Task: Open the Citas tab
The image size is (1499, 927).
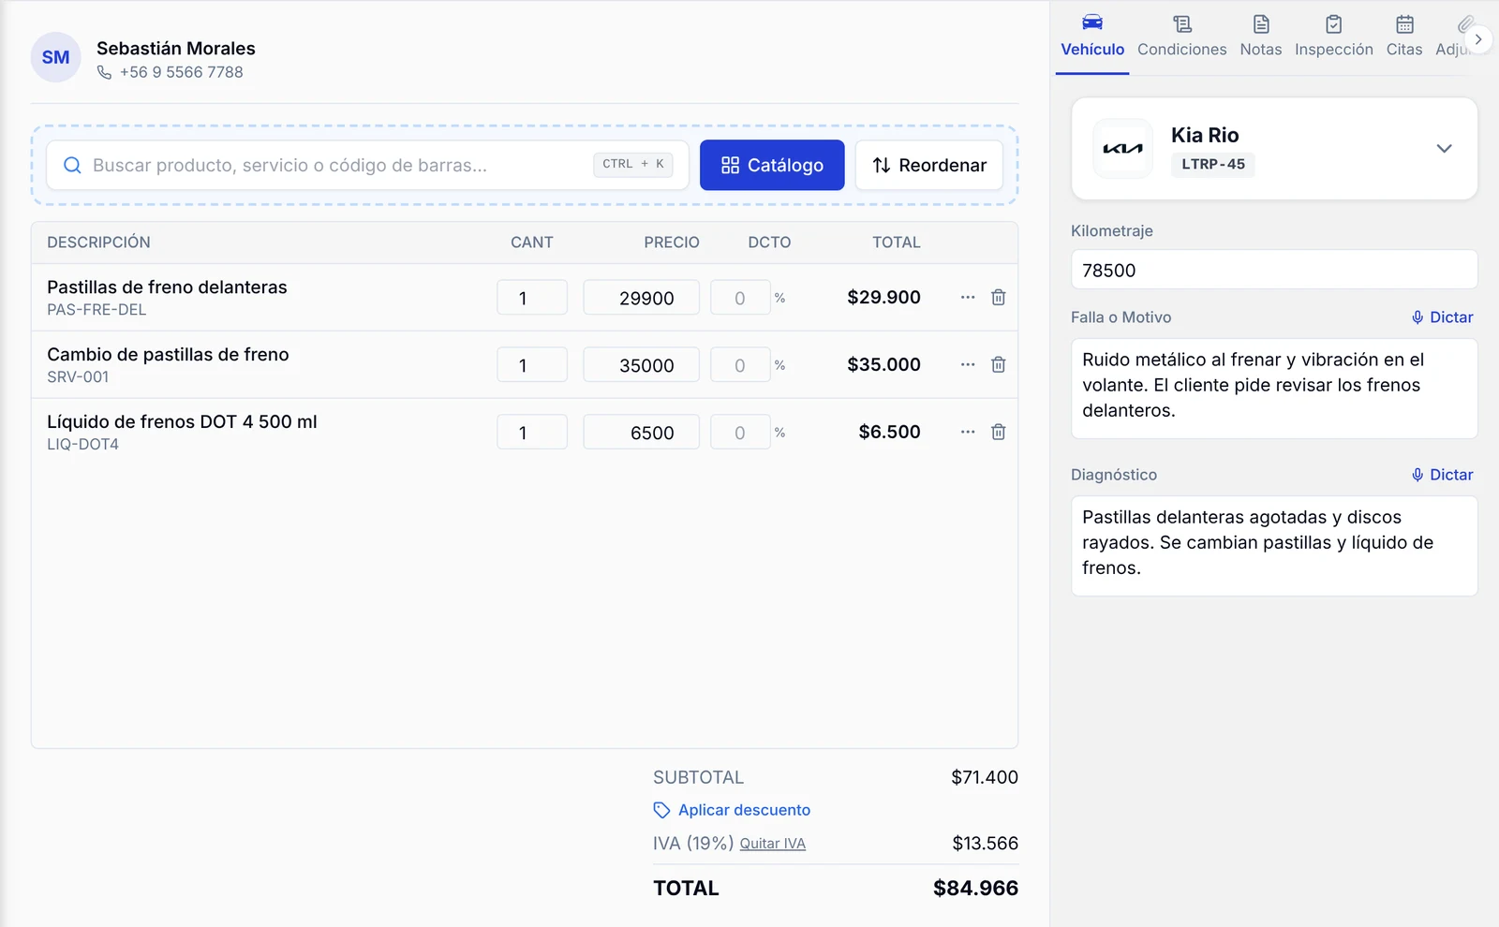Action: tap(1404, 37)
